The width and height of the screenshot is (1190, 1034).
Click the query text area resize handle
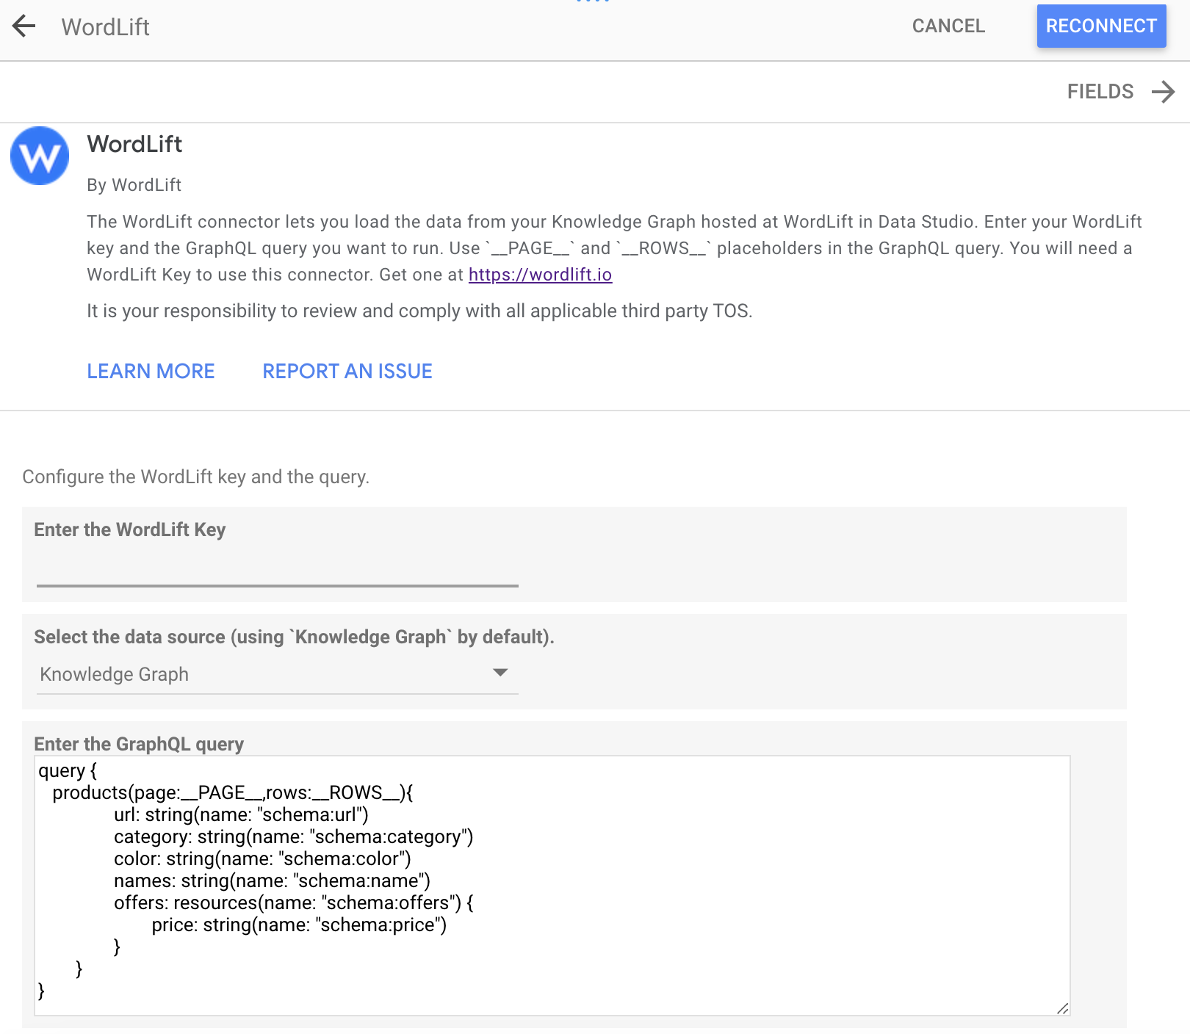[x=1062, y=1008]
